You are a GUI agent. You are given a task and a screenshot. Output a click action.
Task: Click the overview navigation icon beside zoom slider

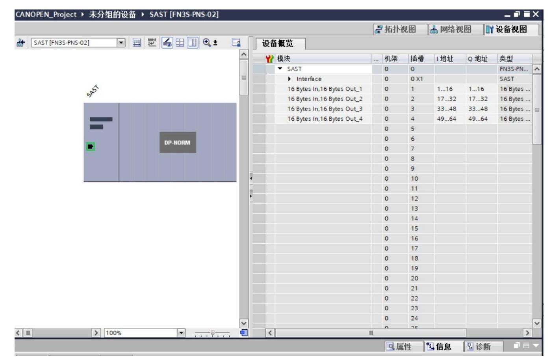tap(244, 333)
